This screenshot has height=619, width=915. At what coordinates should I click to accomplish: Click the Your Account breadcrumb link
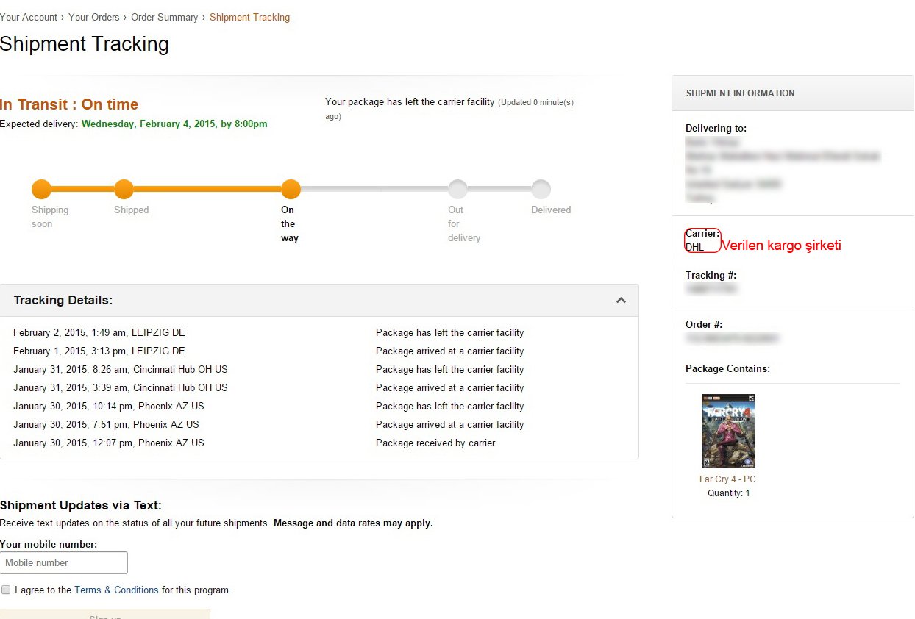[x=29, y=17]
